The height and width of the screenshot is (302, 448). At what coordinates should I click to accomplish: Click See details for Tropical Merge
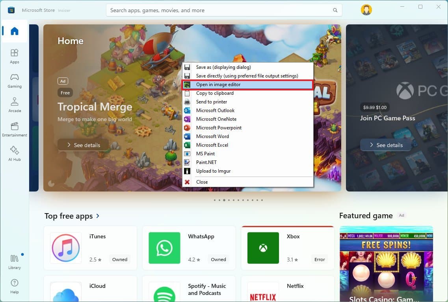(x=83, y=145)
